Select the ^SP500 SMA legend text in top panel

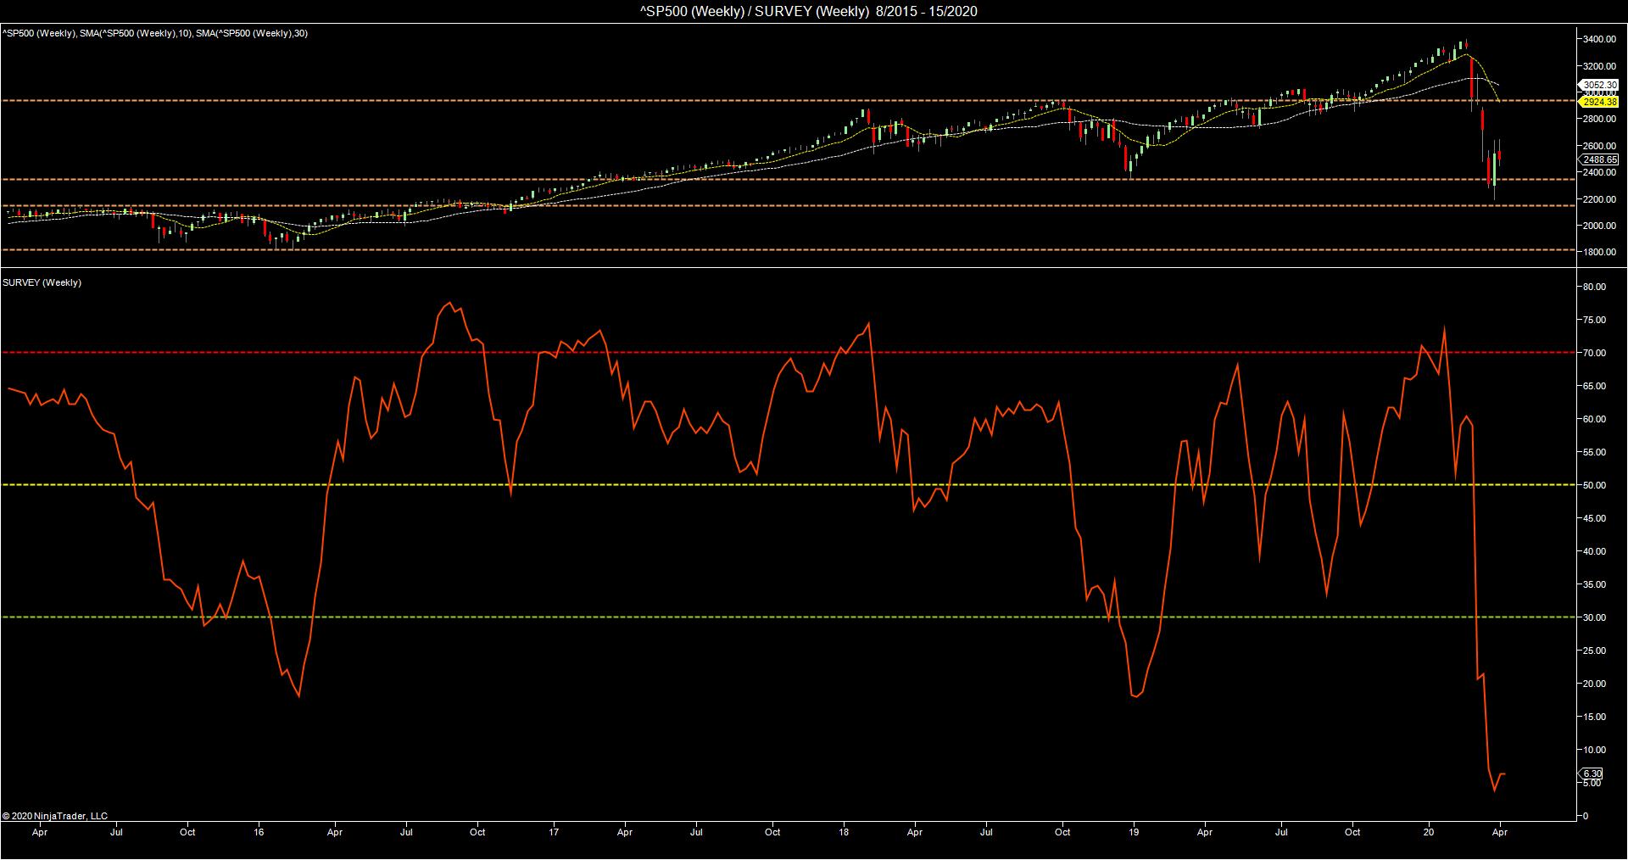point(154,33)
